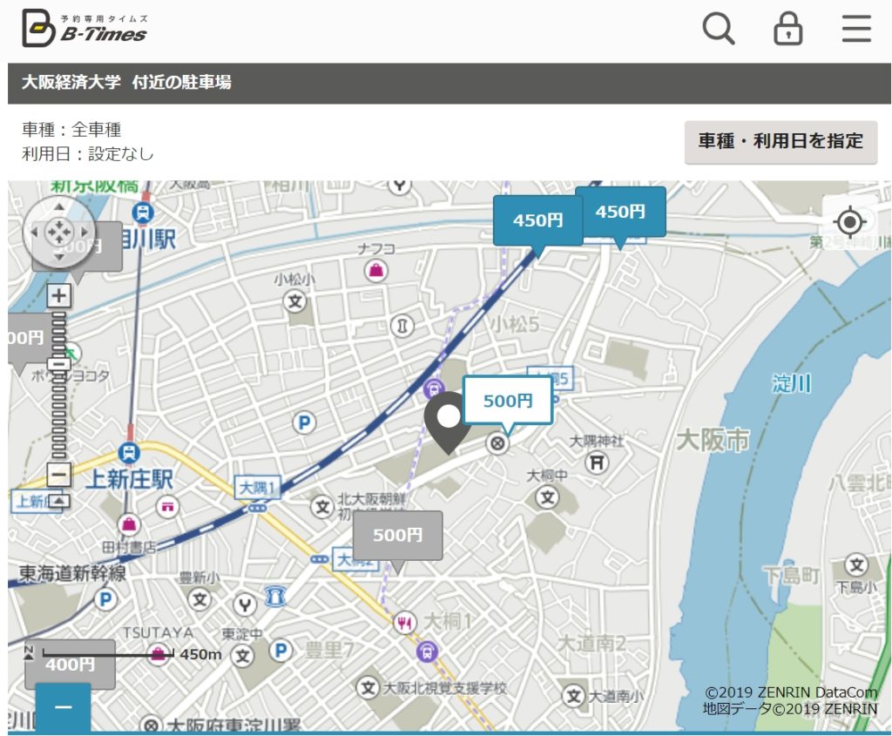Screen dimensions: 892x736
Task: Click the left arrow on the map pan compass
Action: [x=34, y=233]
